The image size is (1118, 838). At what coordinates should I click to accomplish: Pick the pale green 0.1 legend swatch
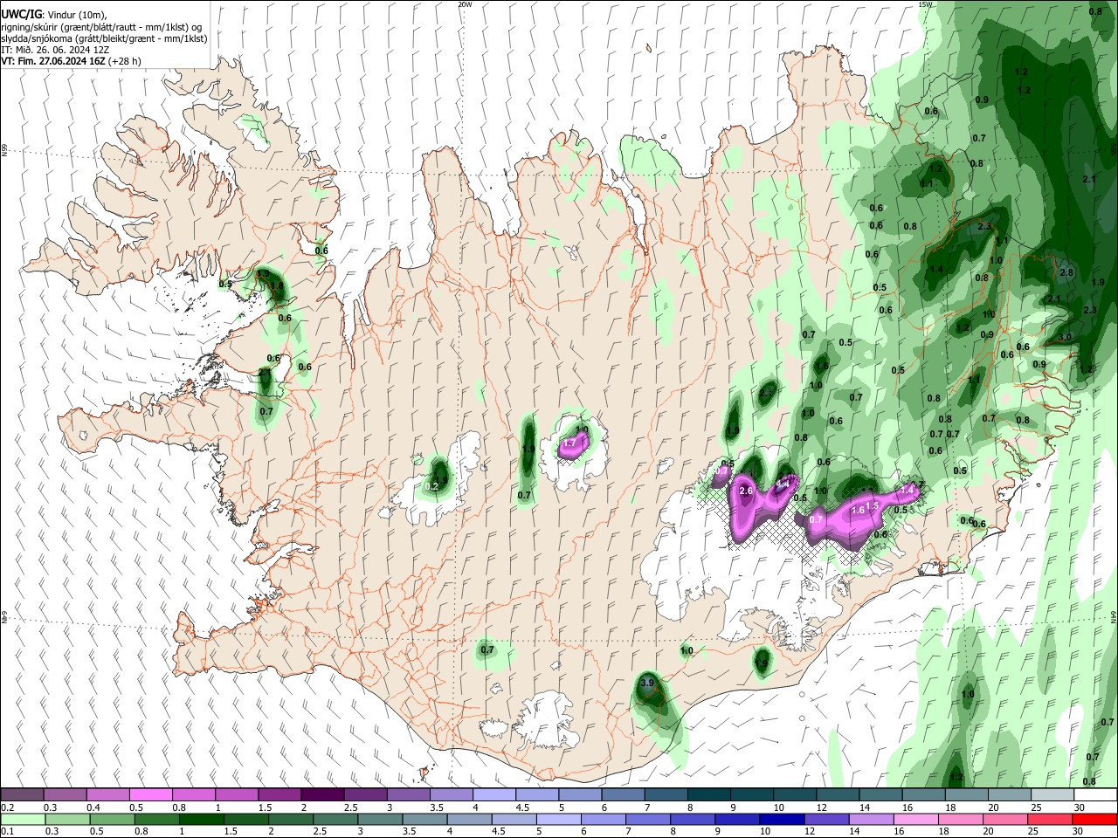pyautogui.click(x=22, y=821)
